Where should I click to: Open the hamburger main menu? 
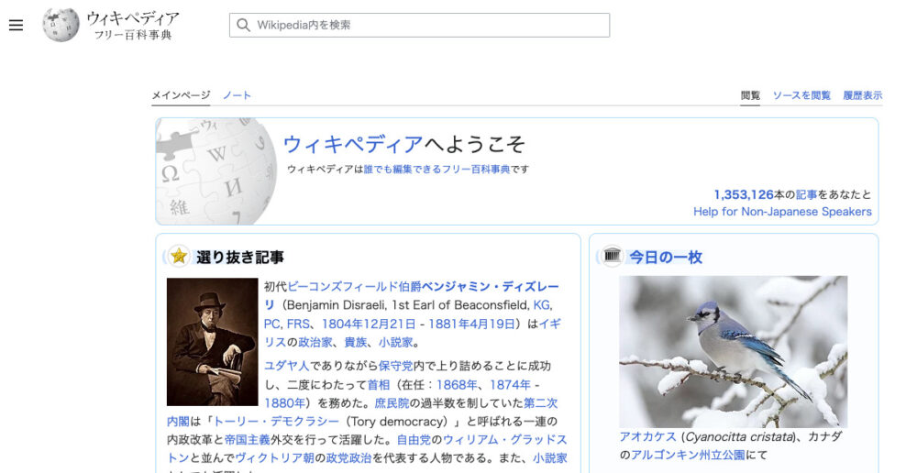point(16,25)
